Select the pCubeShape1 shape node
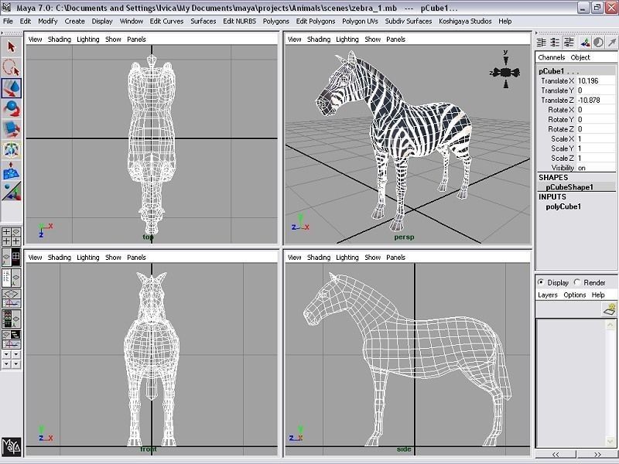This screenshot has height=464, width=619. point(569,187)
